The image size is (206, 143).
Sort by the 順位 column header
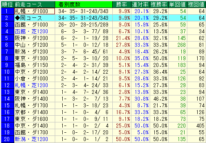8,4
